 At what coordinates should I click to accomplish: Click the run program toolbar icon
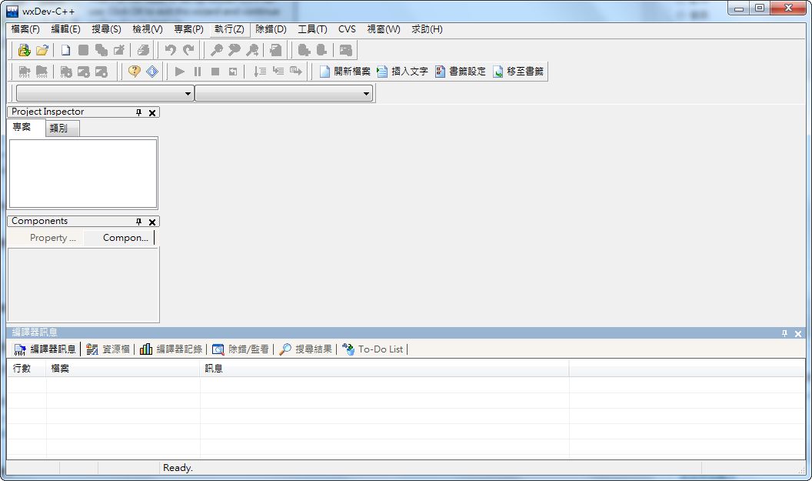click(42, 72)
